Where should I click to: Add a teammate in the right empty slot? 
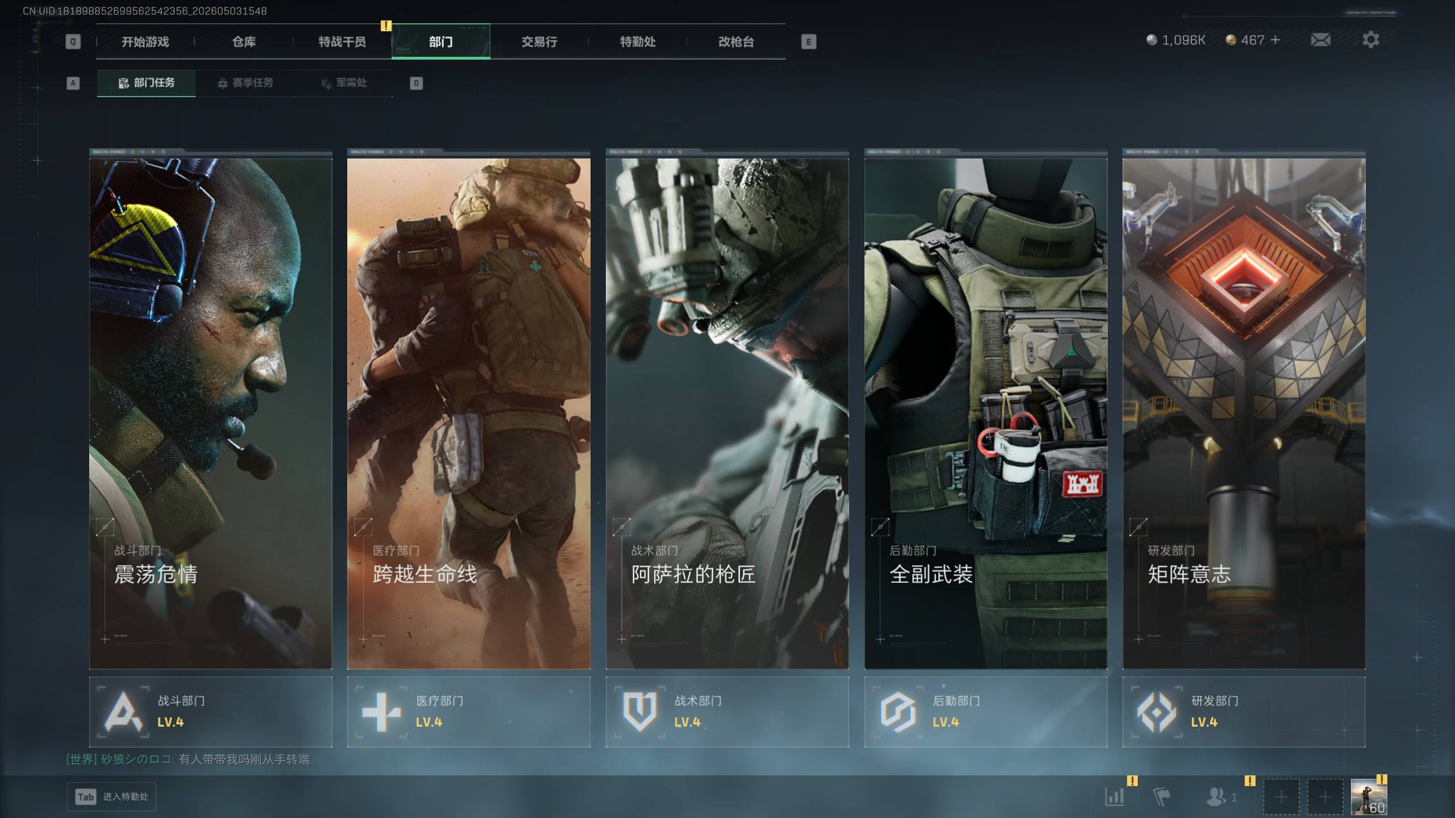pyautogui.click(x=1325, y=797)
